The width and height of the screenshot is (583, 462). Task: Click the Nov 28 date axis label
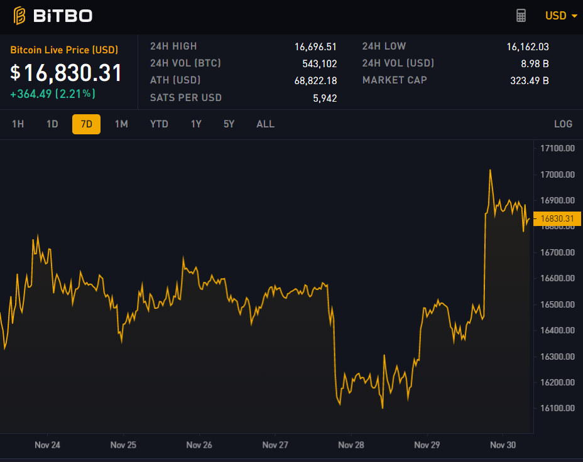[351, 445]
